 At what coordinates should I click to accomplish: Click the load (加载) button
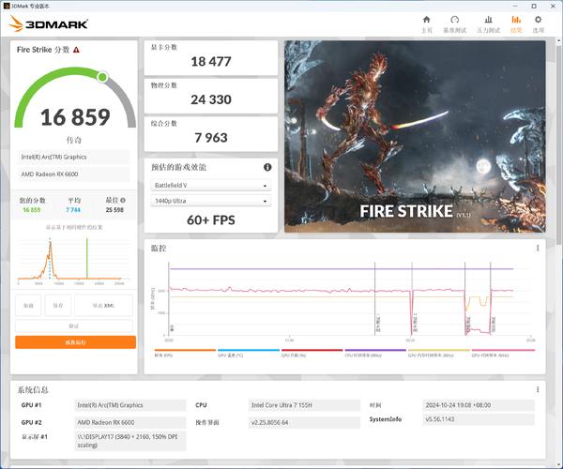pos(28,306)
